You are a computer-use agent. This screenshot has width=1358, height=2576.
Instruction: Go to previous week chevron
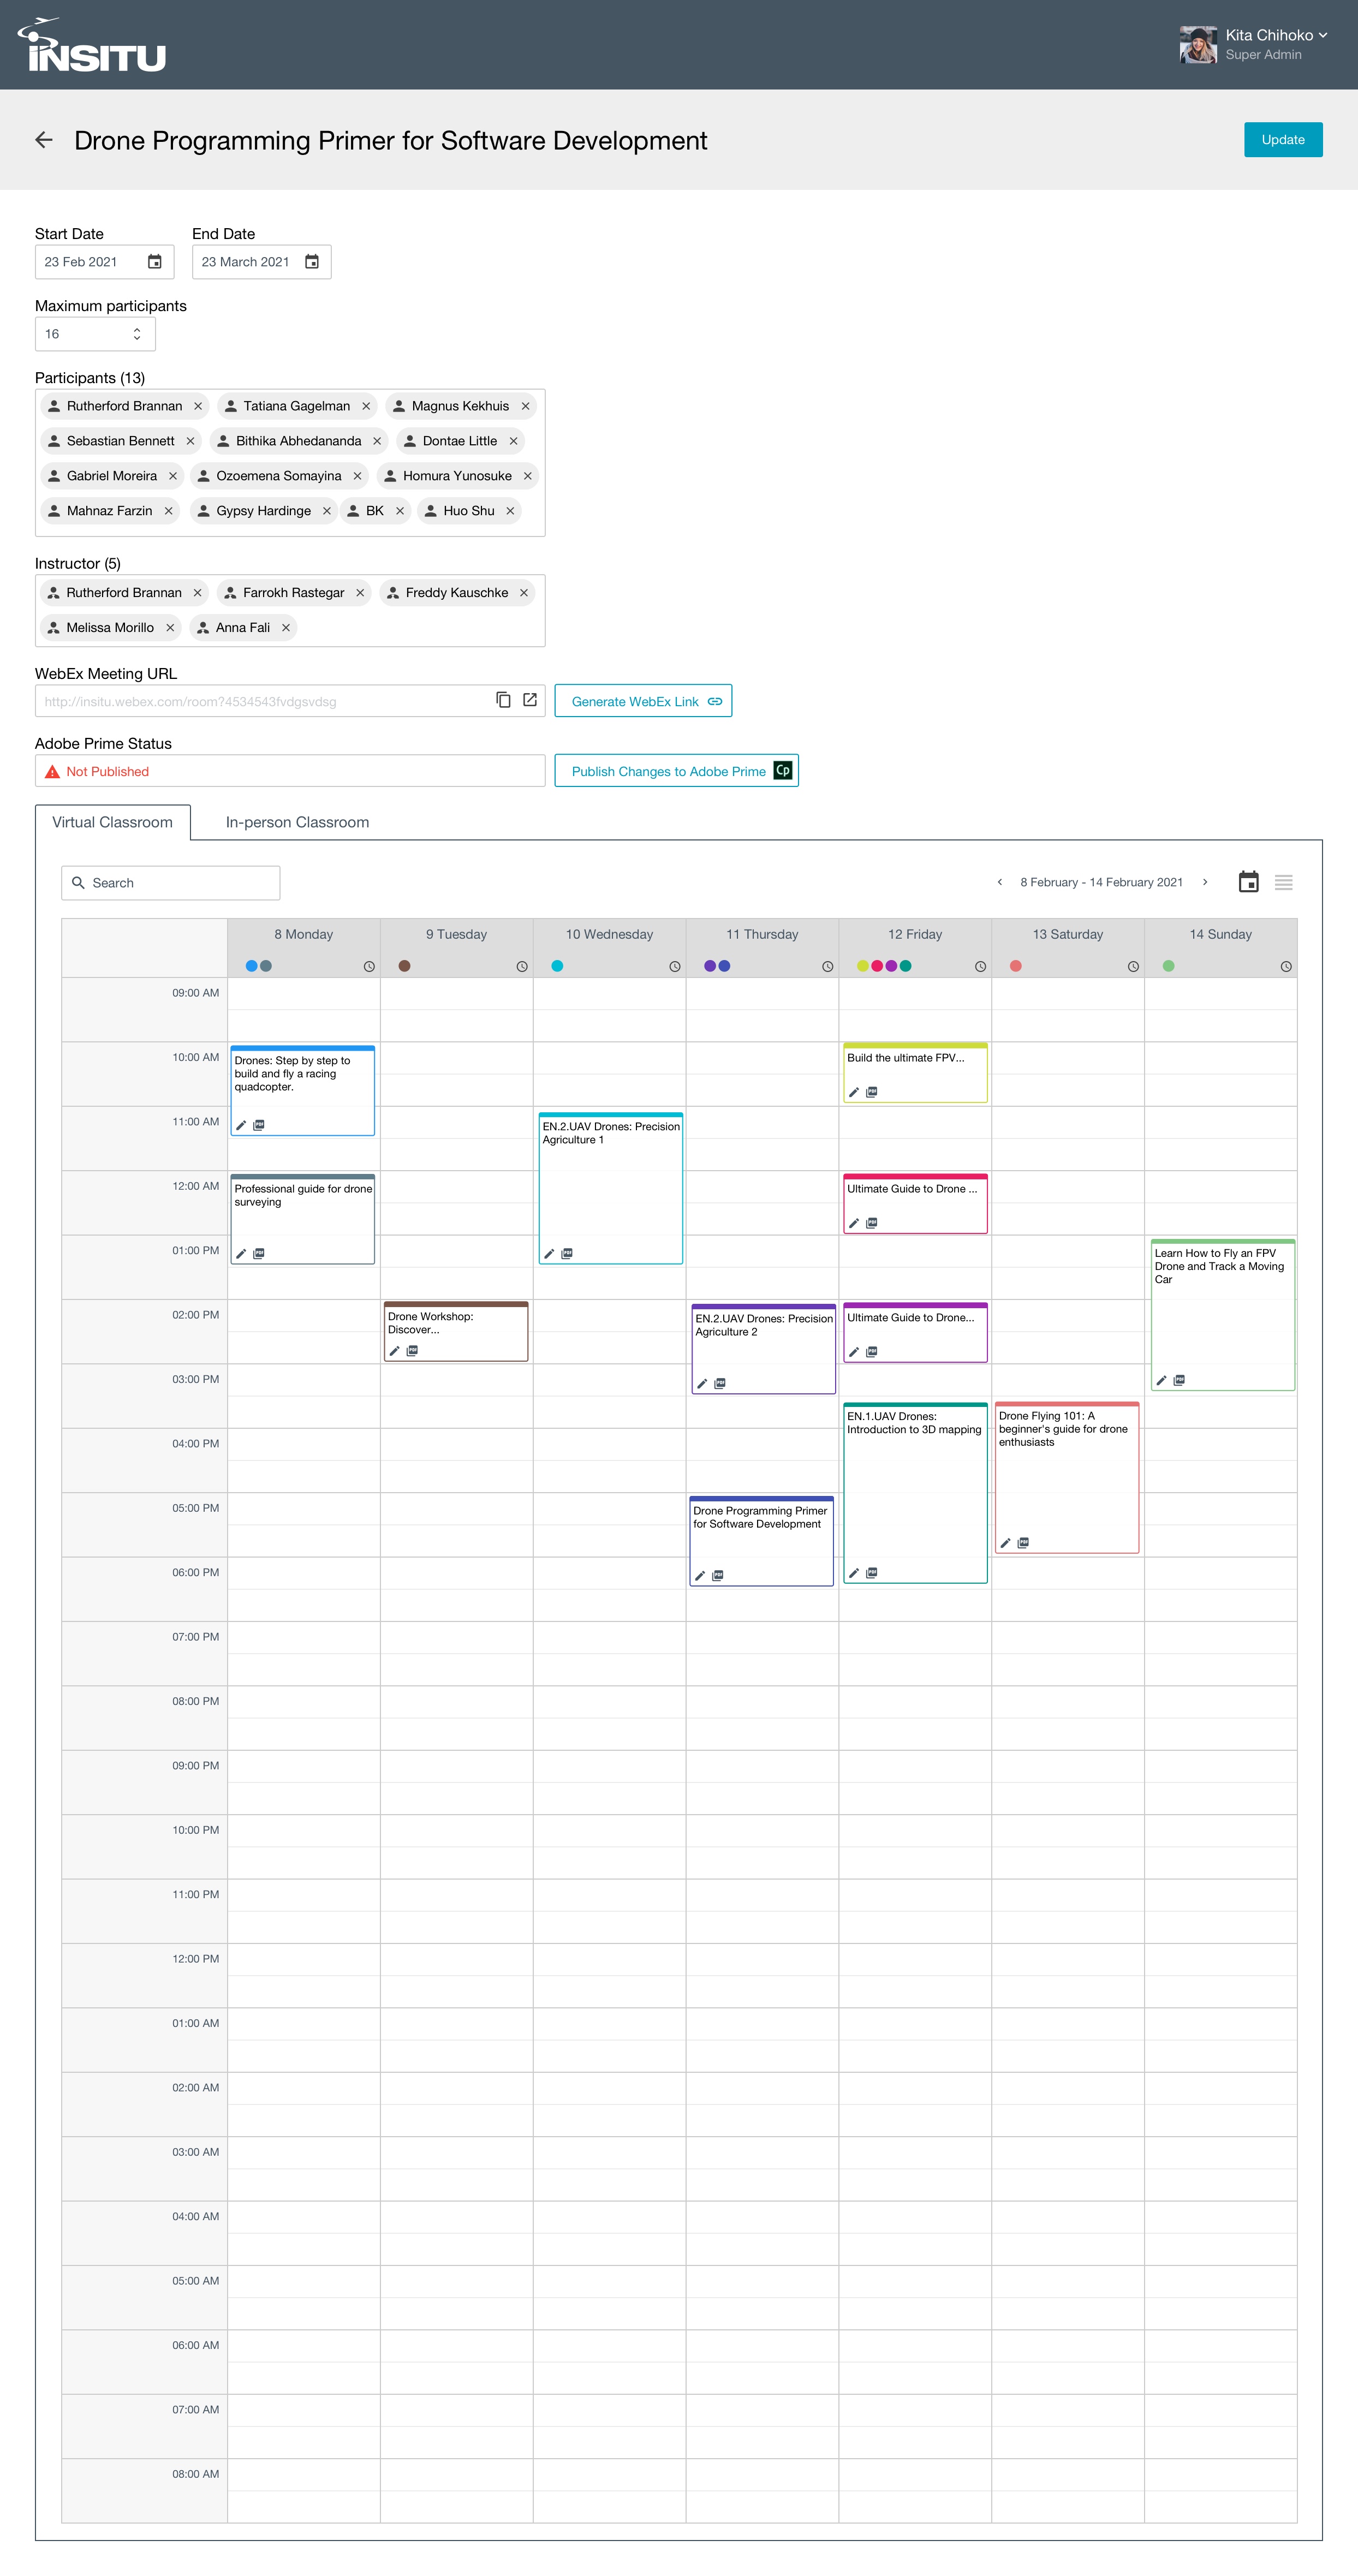[1000, 882]
